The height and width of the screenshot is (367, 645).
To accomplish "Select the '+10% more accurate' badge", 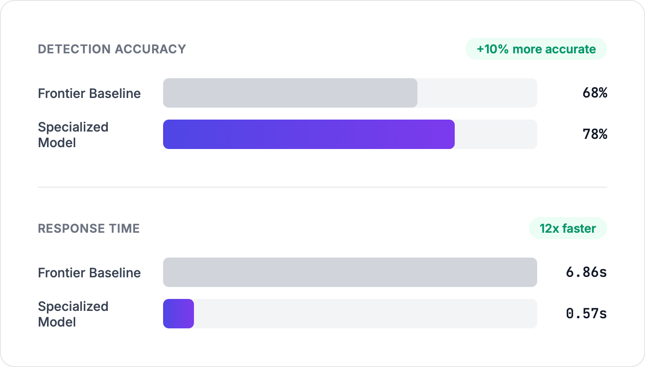I will point(536,49).
